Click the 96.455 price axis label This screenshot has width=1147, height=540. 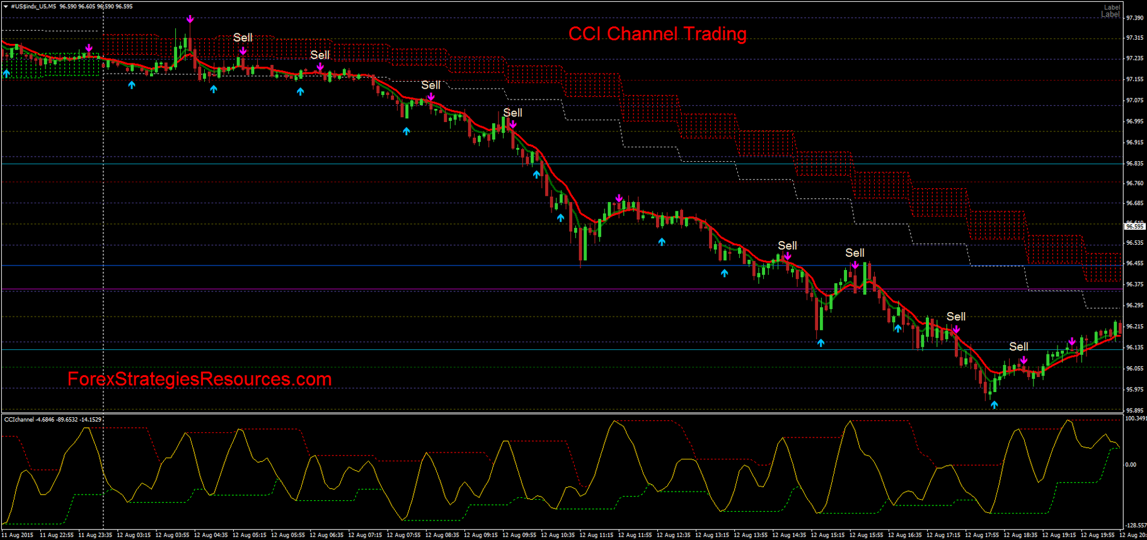pyautogui.click(x=1135, y=264)
